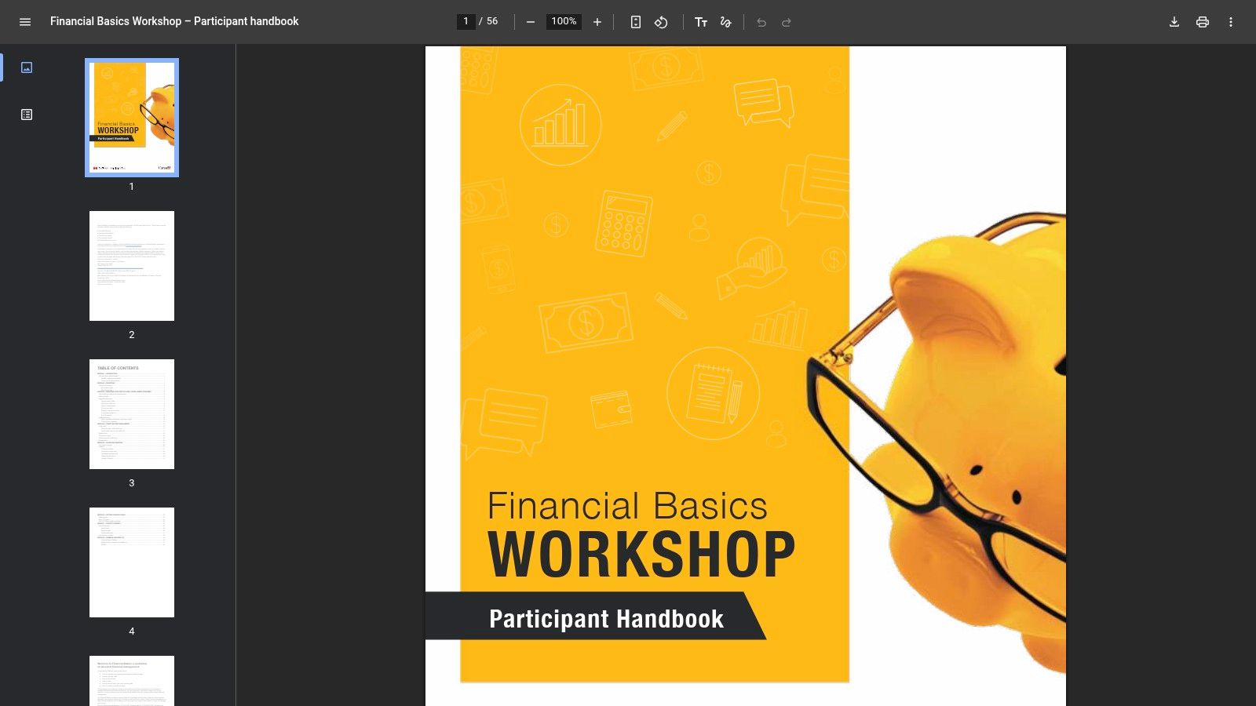The image size is (1256, 706).
Task: Open page 3 table of contents thumbnail
Action: coord(132,414)
